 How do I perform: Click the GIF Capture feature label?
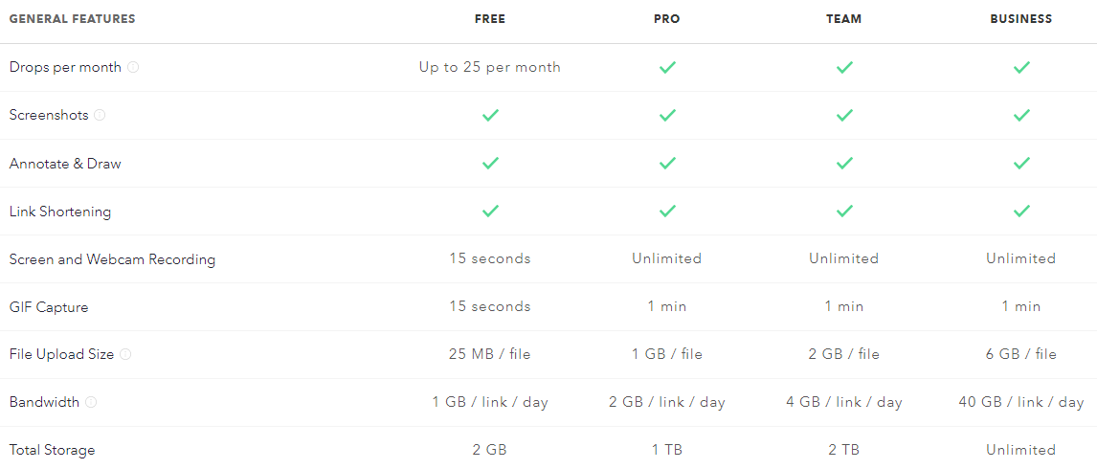(x=49, y=307)
